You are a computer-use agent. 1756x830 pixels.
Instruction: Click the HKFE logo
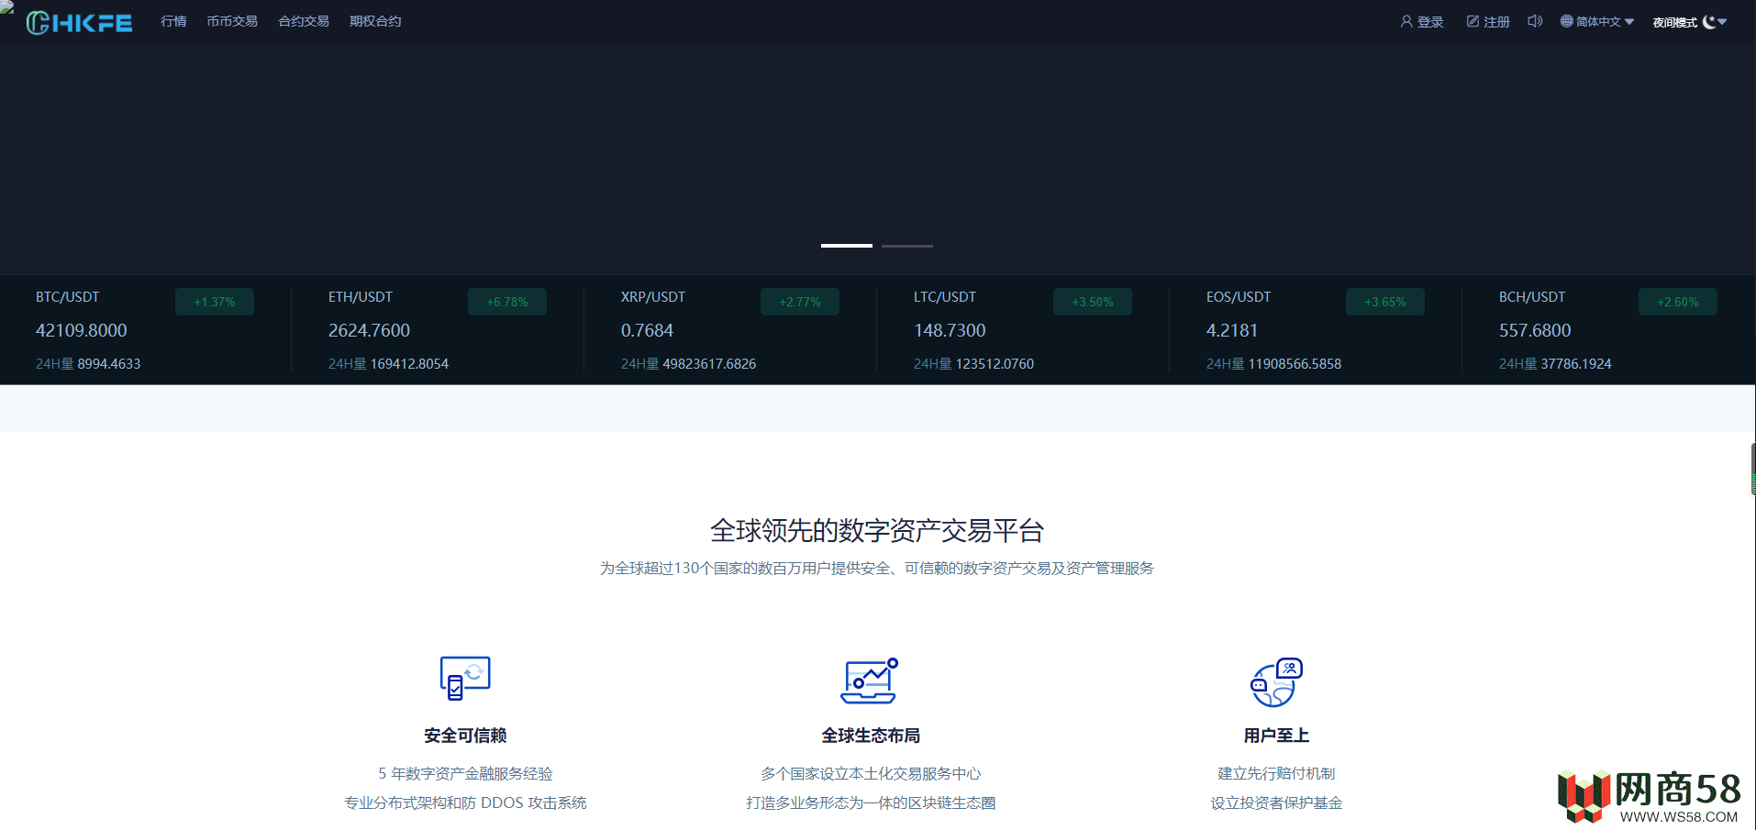coord(79,23)
